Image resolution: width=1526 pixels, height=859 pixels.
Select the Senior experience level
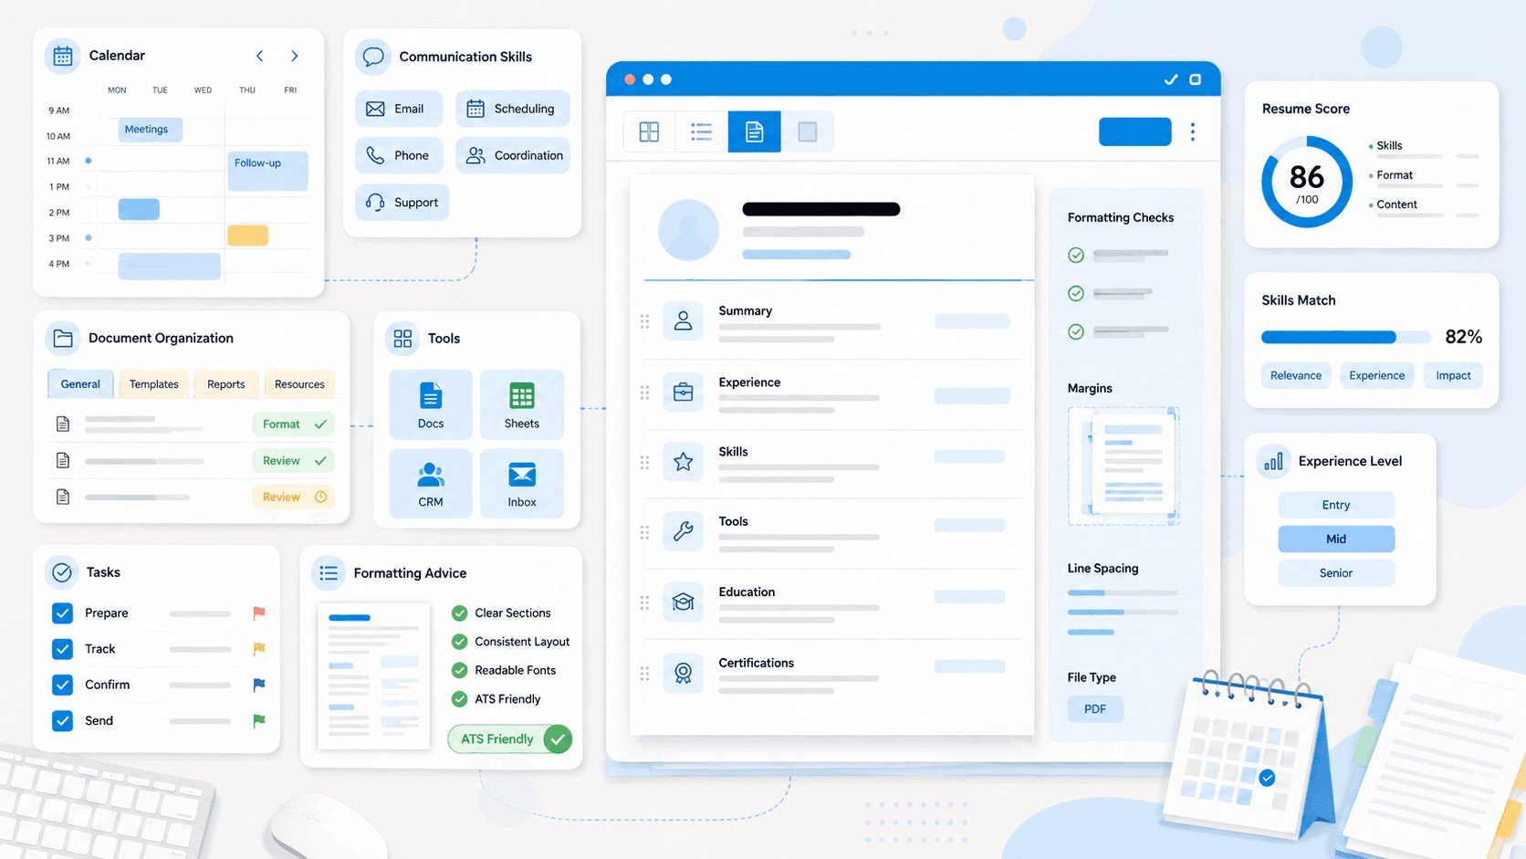click(x=1336, y=573)
